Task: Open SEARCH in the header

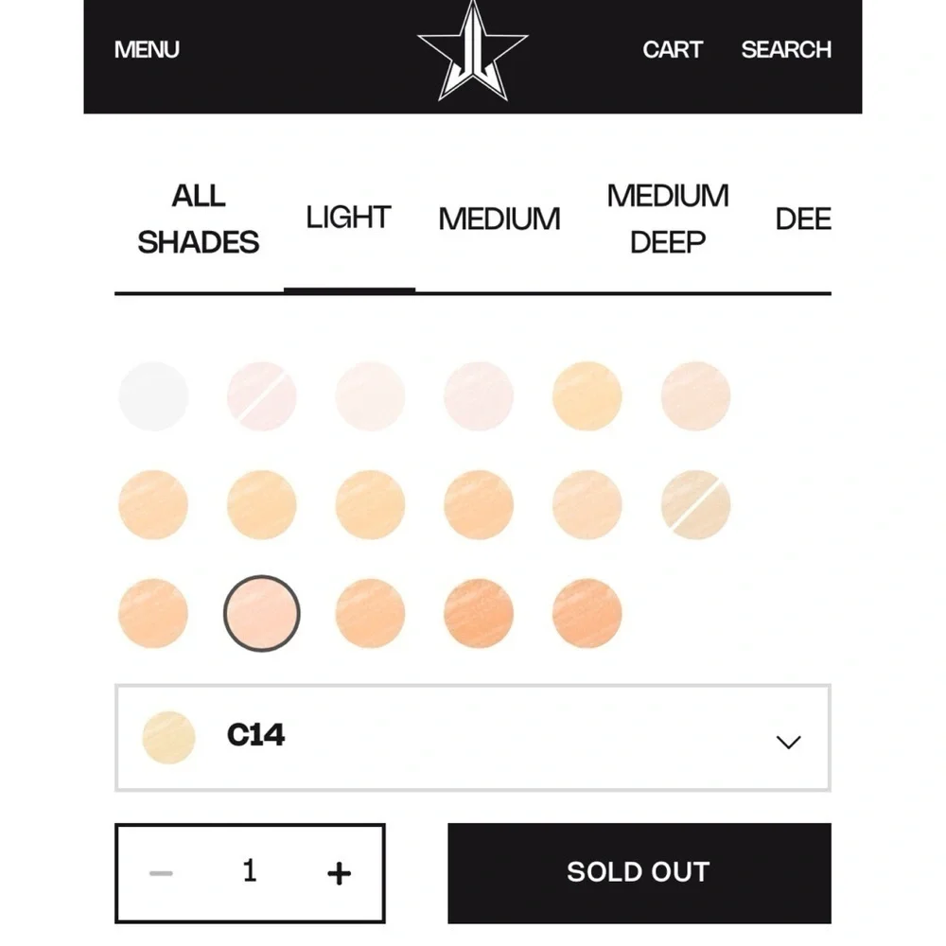Action: (x=786, y=49)
